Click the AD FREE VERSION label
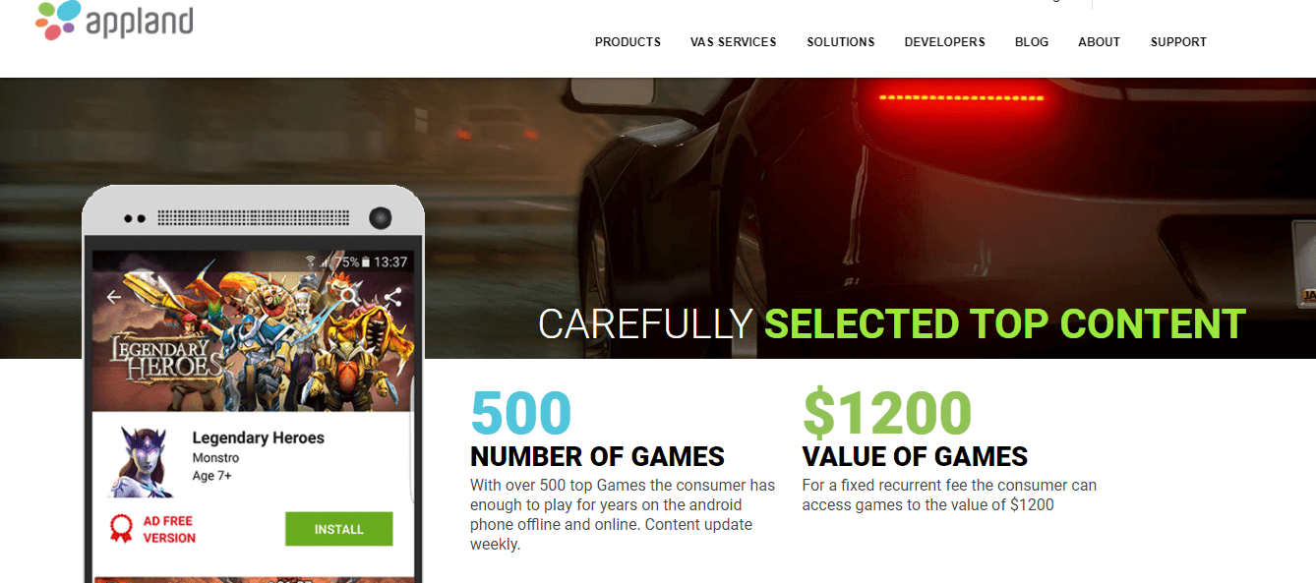This screenshot has height=583, width=1316. pos(169,529)
